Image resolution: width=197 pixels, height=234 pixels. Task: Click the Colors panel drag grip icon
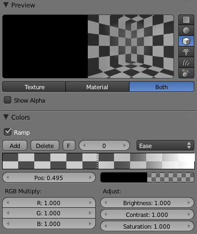pyautogui.click(x=191, y=116)
